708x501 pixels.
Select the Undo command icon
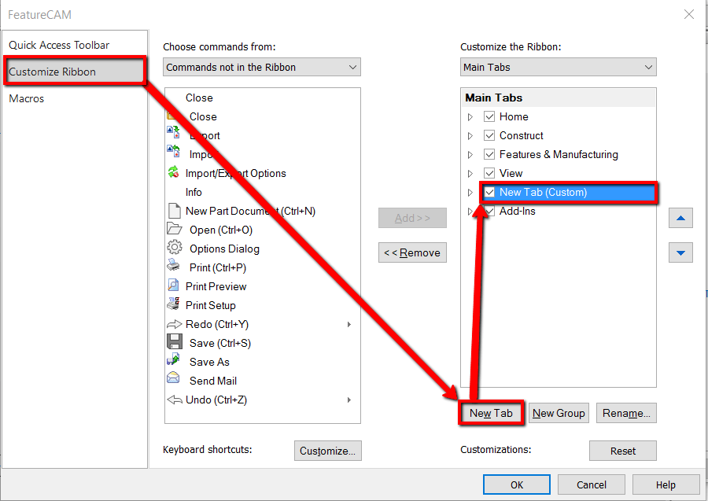(x=175, y=400)
